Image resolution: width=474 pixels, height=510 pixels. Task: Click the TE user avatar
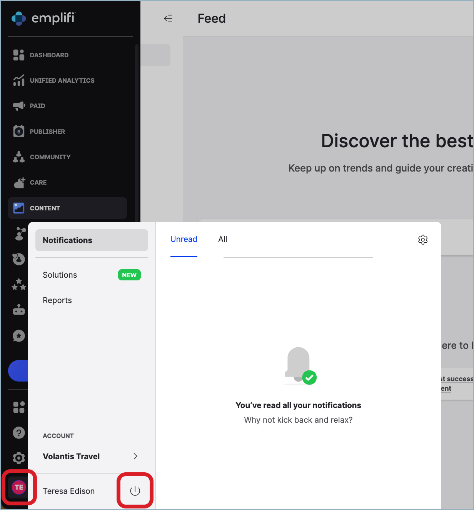point(19,487)
